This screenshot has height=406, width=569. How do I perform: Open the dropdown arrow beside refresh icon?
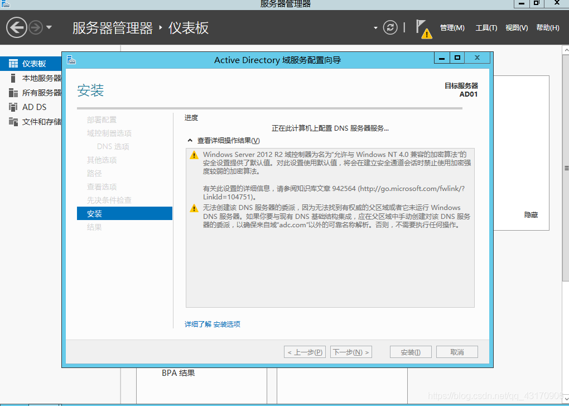tap(375, 27)
